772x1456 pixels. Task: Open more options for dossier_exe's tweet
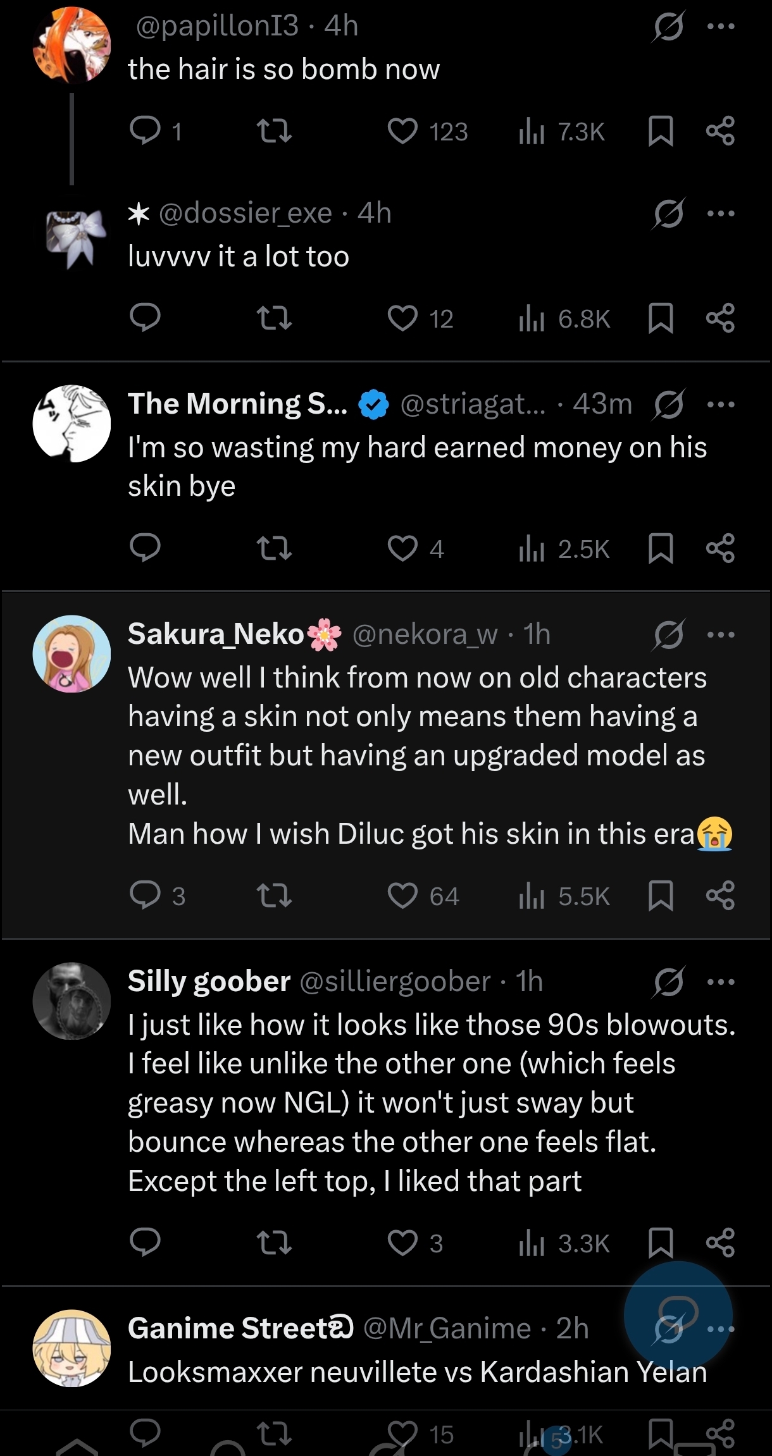721,213
